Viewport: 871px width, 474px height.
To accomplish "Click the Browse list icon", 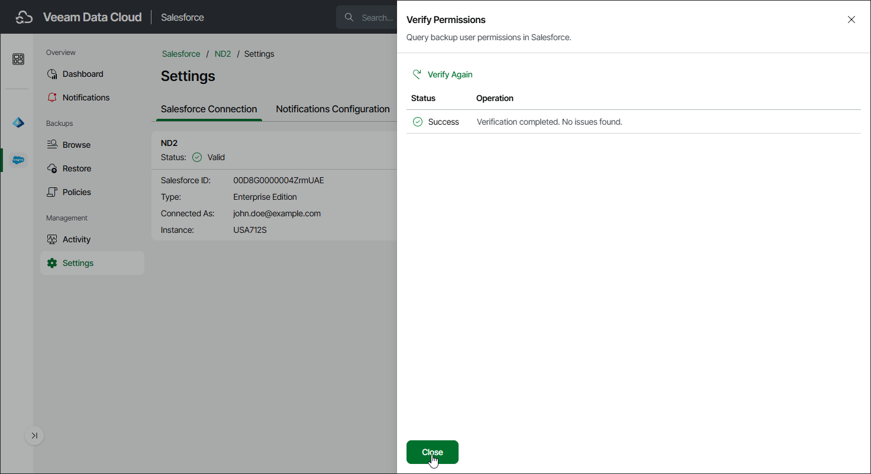I will tap(52, 145).
